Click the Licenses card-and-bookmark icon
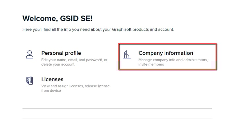227x119 pixels. (x=30, y=80)
